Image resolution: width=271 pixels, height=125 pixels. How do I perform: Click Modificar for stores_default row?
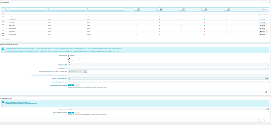(263, 32)
